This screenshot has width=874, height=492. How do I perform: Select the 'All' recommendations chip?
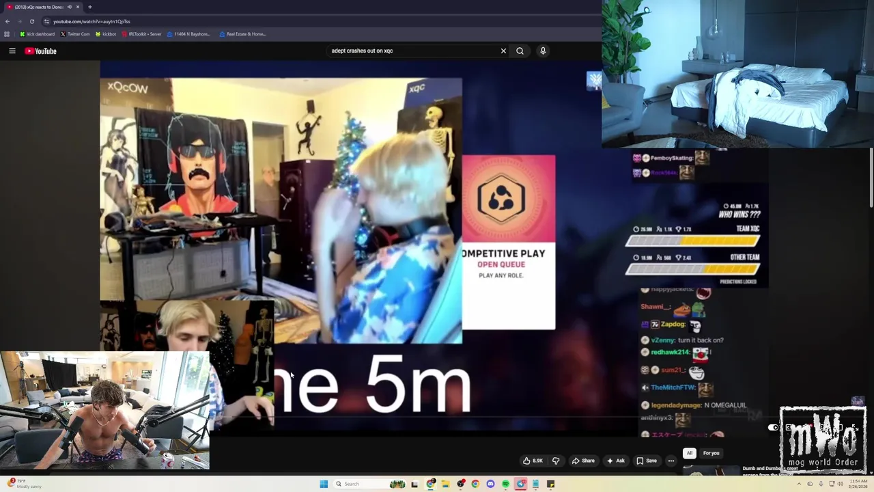coord(690,453)
